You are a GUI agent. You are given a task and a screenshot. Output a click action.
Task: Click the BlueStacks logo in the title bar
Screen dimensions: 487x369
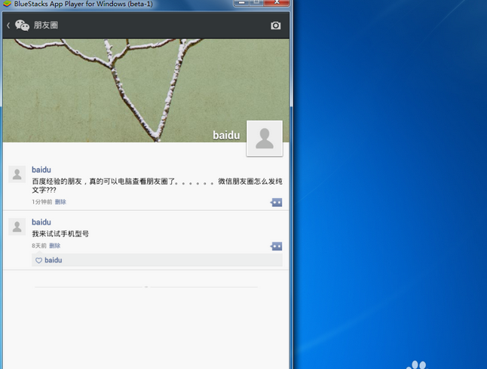click(x=7, y=4)
